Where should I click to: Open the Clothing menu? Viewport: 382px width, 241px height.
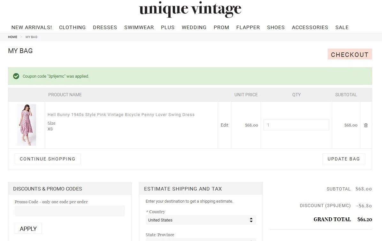(73, 27)
